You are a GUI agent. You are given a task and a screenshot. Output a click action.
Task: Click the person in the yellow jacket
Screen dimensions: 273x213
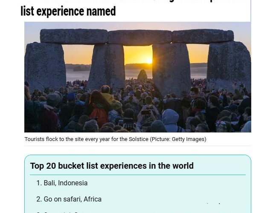[109, 98]
